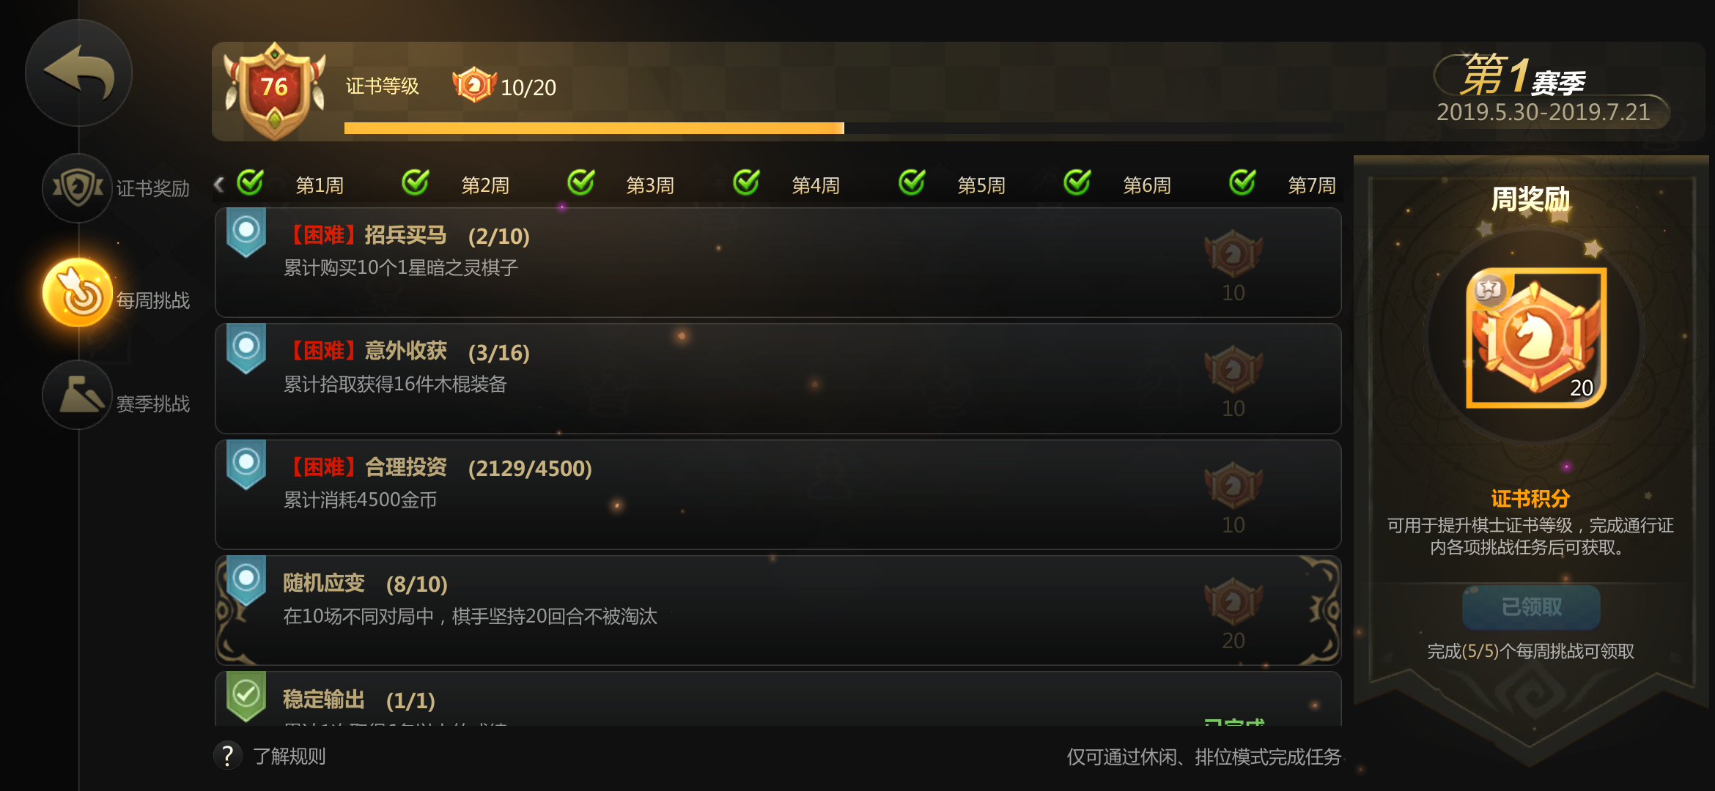
Task: Expand the 随机应变 challenge row
Action: point(778,610)
